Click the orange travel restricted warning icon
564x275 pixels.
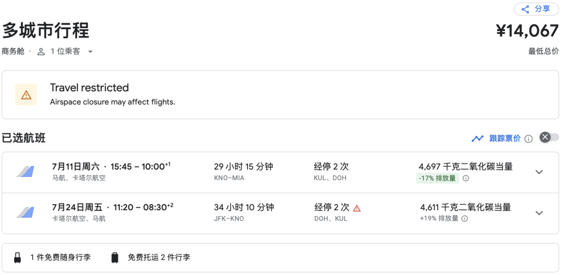pos(26,95)
